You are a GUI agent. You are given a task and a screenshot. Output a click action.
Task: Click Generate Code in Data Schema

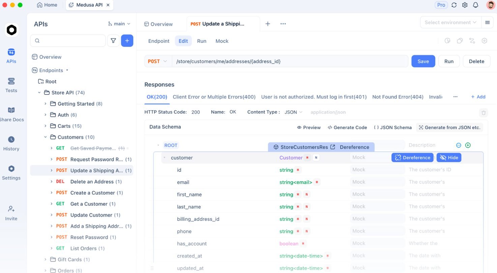[347, 127]
